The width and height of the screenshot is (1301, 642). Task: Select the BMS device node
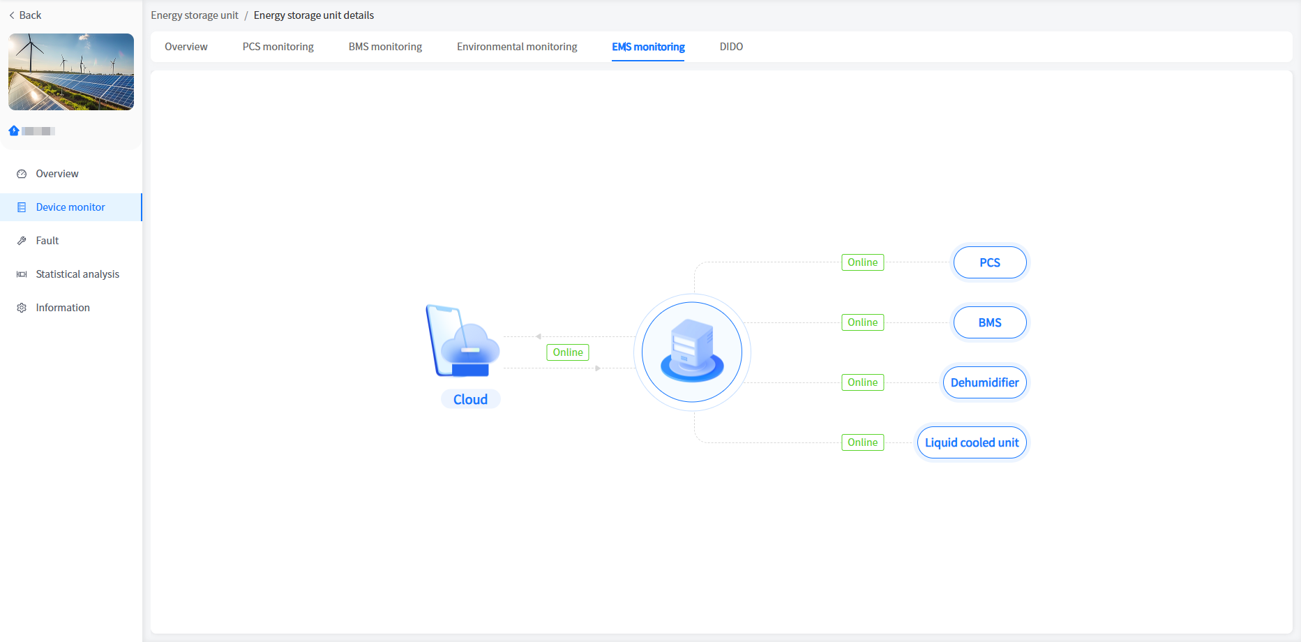989,322
